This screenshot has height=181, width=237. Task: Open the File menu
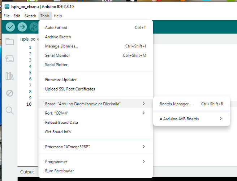pos(7,16)
